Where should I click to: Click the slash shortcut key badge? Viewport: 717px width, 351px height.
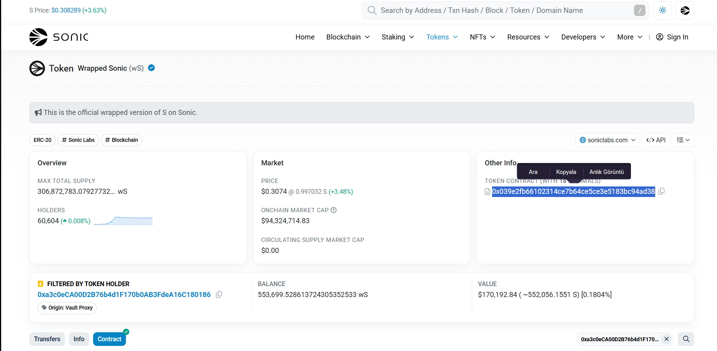pyautogui.click(x=640, y=11)
